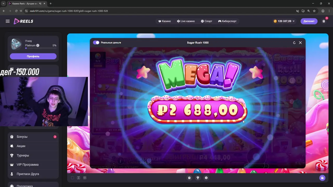The image size is (333, 187).
Task: Open the settings gear below the game
Action: pyautogui.click(x=206, y=178)
